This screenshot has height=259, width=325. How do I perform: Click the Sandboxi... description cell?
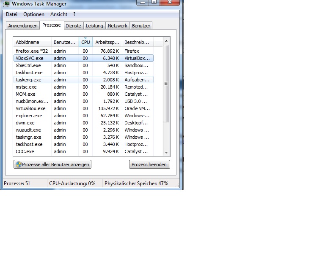tap(136, 65)
